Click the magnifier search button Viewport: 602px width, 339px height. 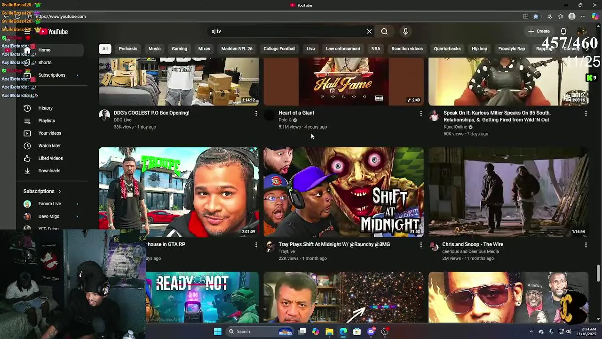384,32
